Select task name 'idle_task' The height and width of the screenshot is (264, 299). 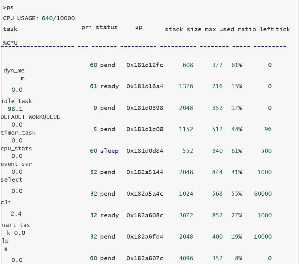point(16,101)
